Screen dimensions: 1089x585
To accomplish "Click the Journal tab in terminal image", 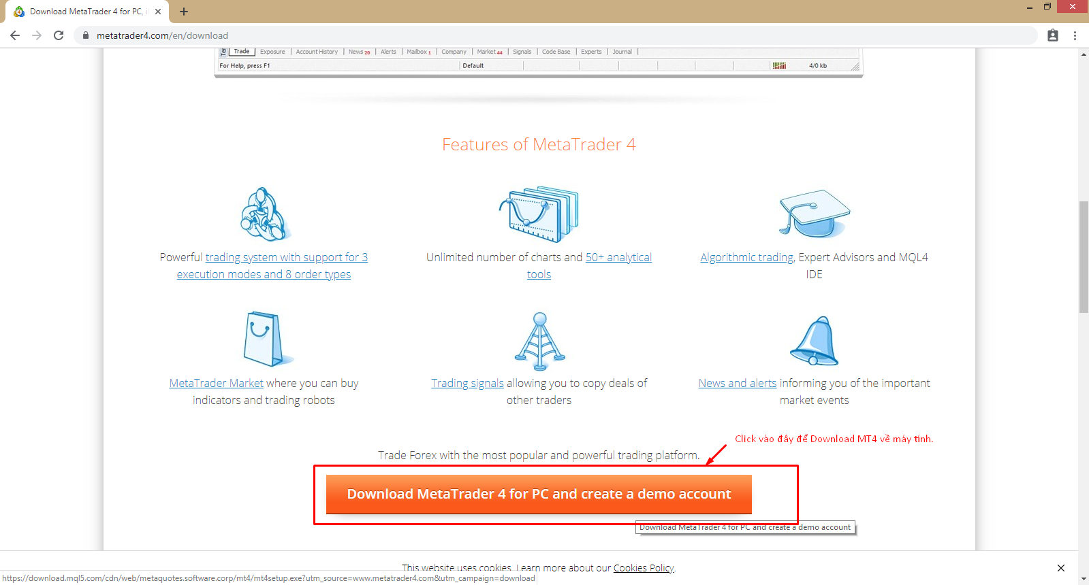I will [x=622, y=52].
